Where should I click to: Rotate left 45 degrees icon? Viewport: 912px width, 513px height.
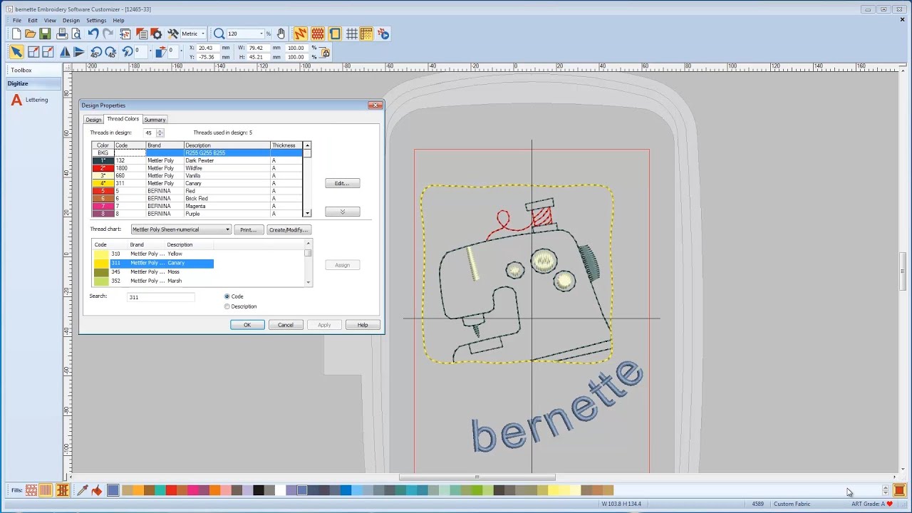coord(96,51)
